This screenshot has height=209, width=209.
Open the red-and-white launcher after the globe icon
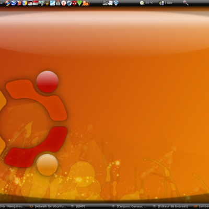(30, 3)
